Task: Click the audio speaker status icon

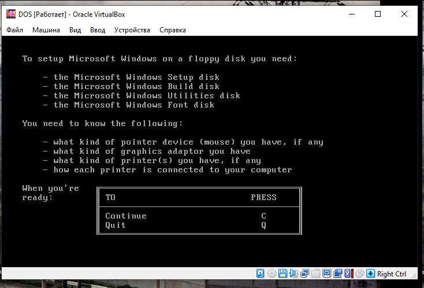Action: tap(293, 274)
